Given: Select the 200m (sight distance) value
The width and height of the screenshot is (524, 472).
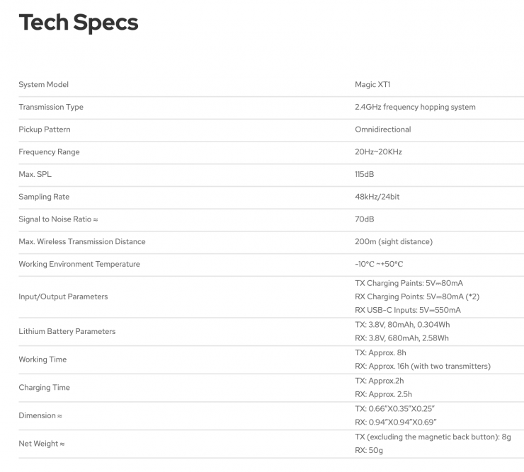Looking at the screenshot, I should pyautogui.click(x=393, y=242).
